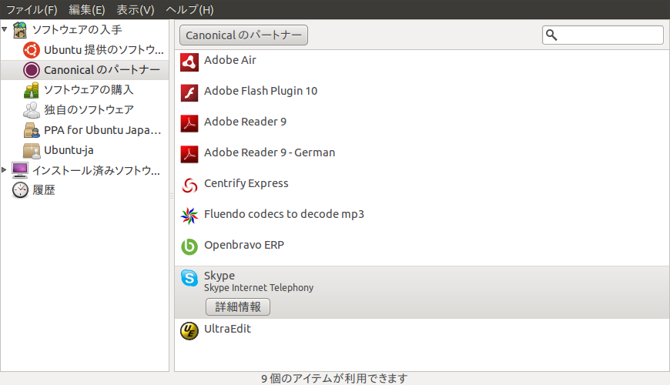Click the purple Canonical partner circle icon
The height and width of the screenshot is (385, 670).
click(32, 70)
